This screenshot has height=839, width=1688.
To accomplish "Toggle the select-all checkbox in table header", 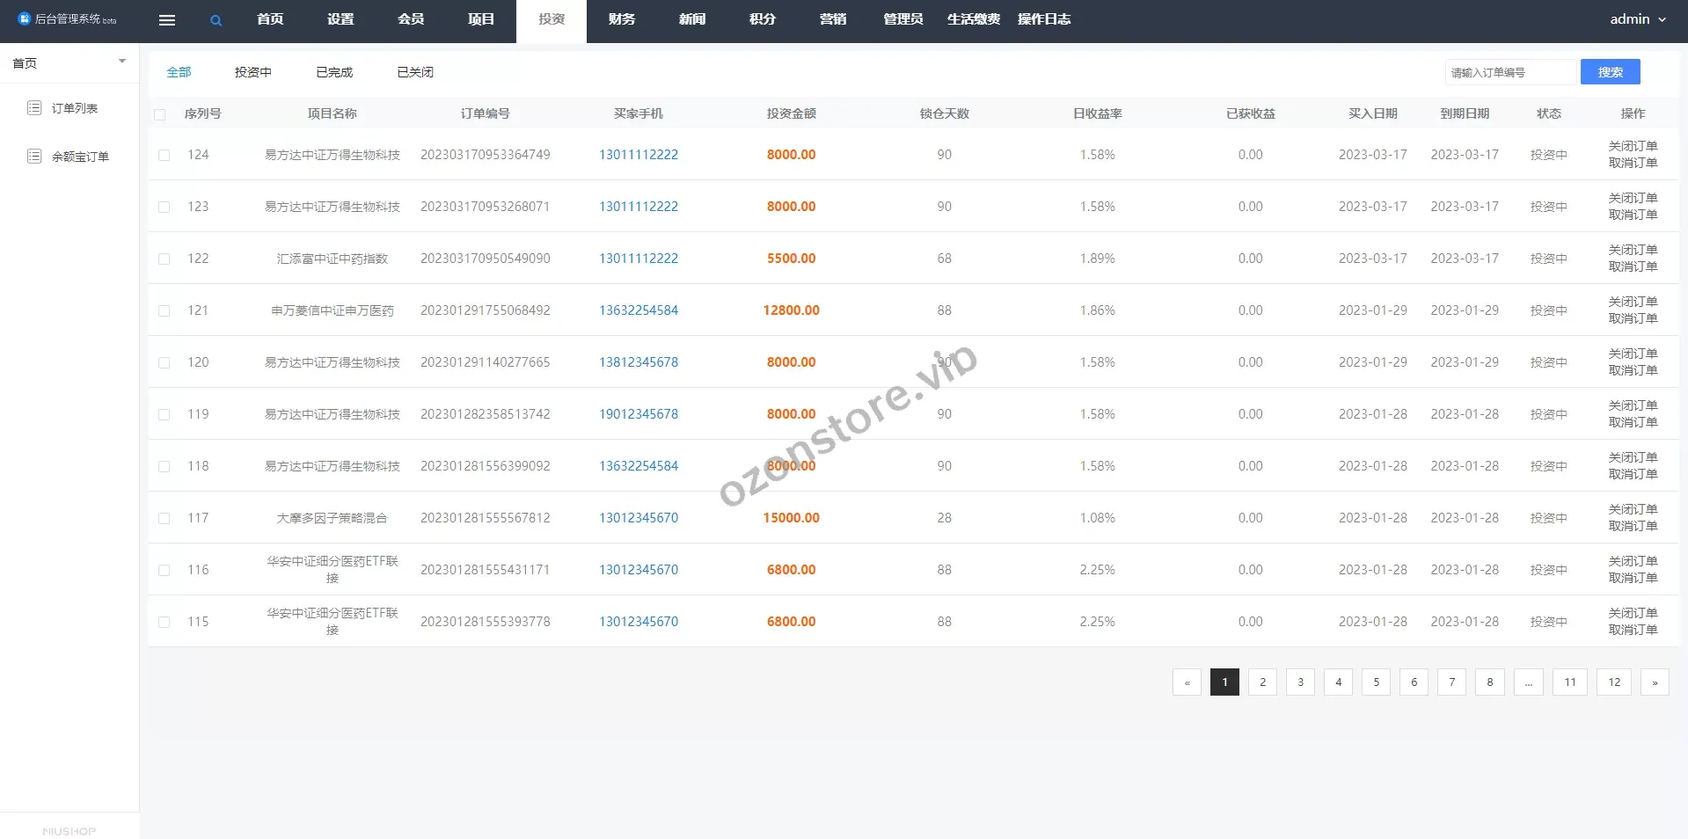I will click(160, 114).
